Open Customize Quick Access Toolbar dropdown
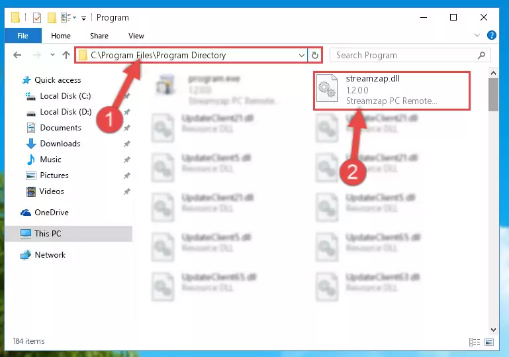Screen dimensions: 509x357 [x=84, y=18]
